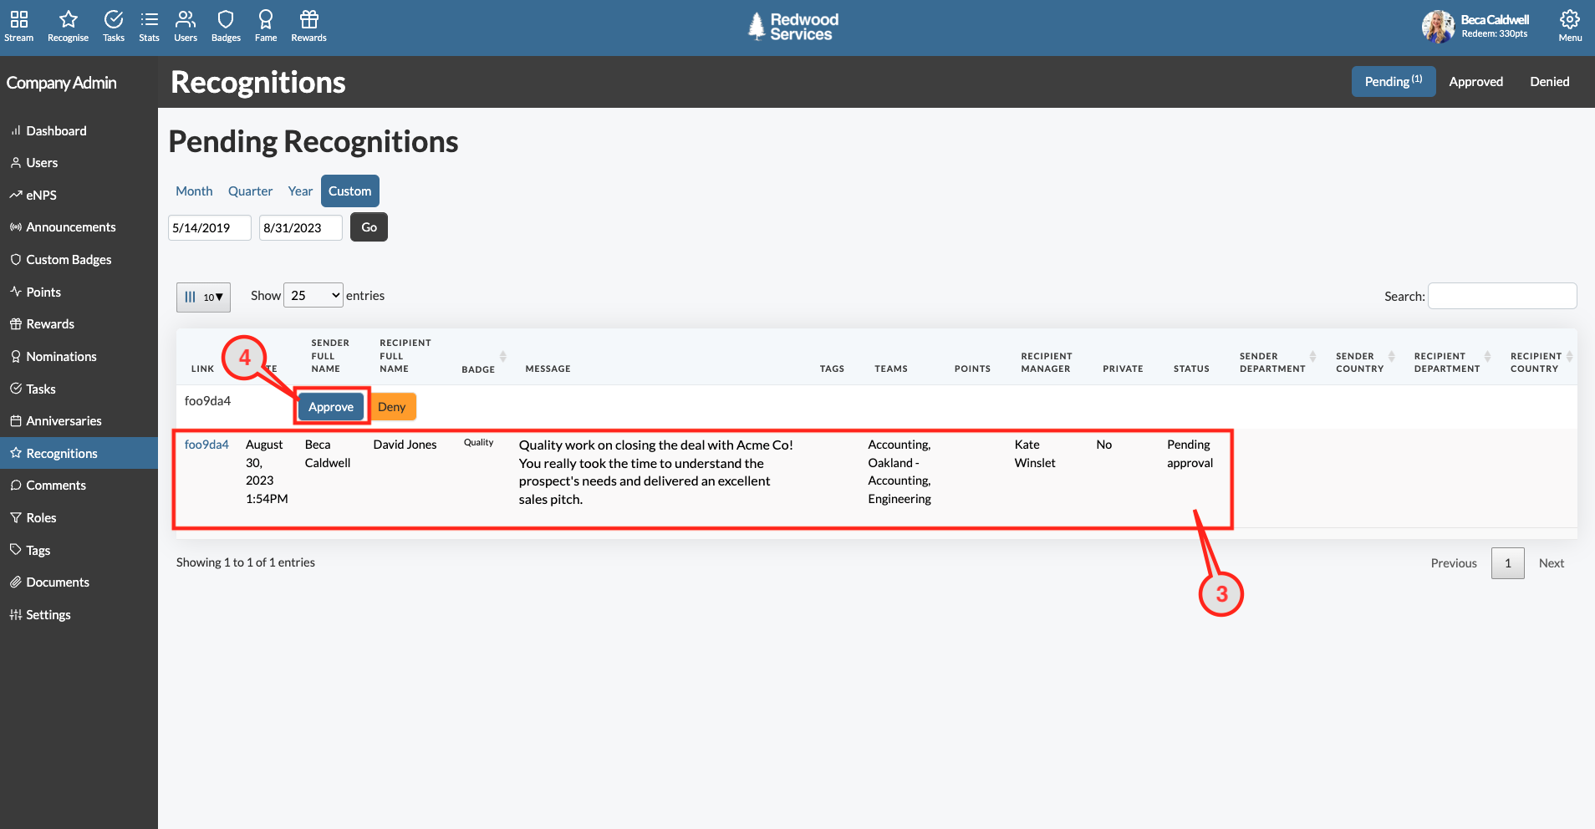
Task: Click inside the Search field
Action: coord(1501,296)
